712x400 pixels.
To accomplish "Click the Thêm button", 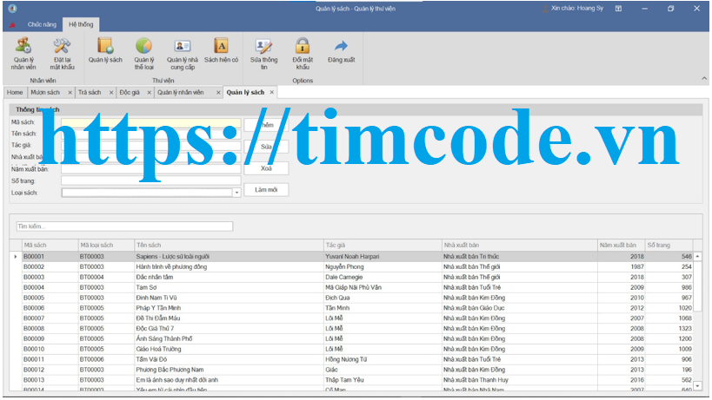I will [x=266, y=125].
